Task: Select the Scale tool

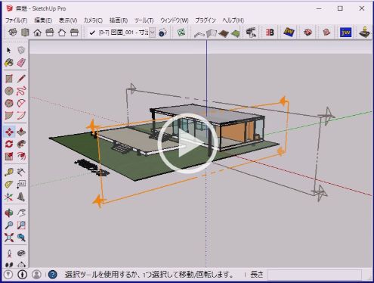Action: [x=9, y=157]
